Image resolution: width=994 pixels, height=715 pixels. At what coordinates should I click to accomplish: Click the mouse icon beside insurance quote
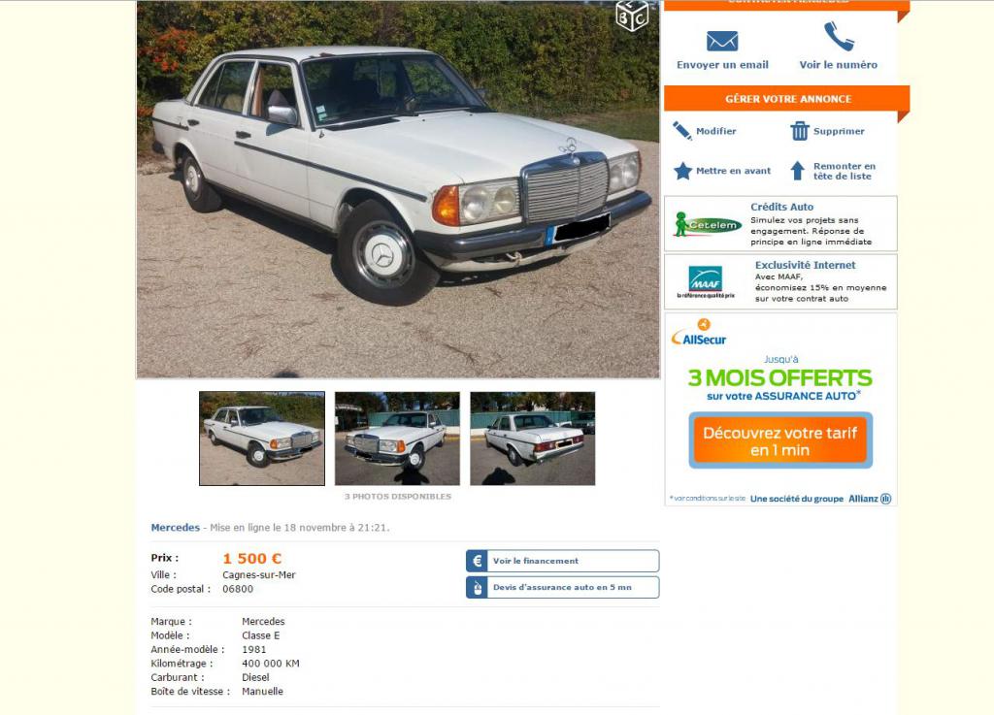pyautogui.click(x=477, y=588)
